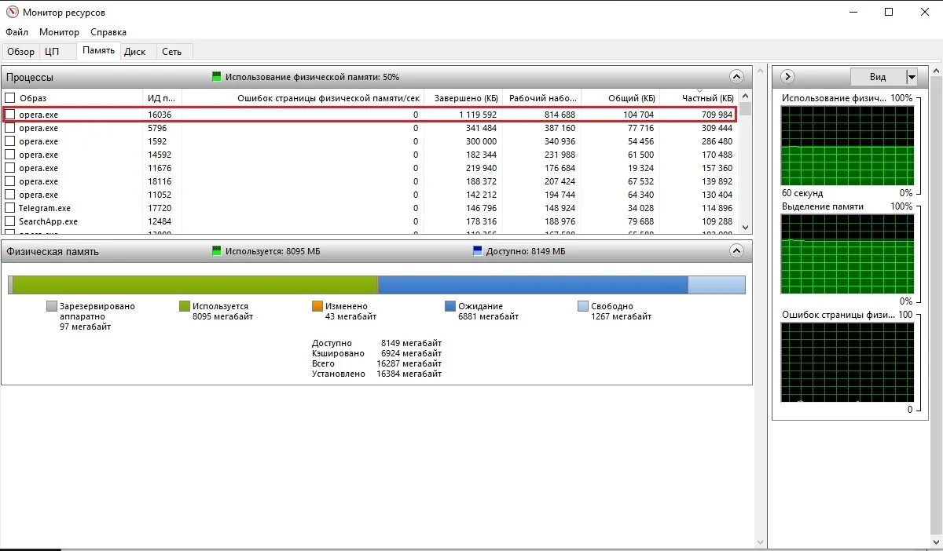Check the opera.exe process with PID 14592
The width and height of the screenshot is (943, 551).
point(10,155)
